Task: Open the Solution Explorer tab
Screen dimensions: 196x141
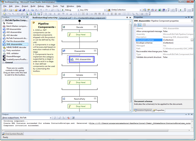Action: pos(143,110)
